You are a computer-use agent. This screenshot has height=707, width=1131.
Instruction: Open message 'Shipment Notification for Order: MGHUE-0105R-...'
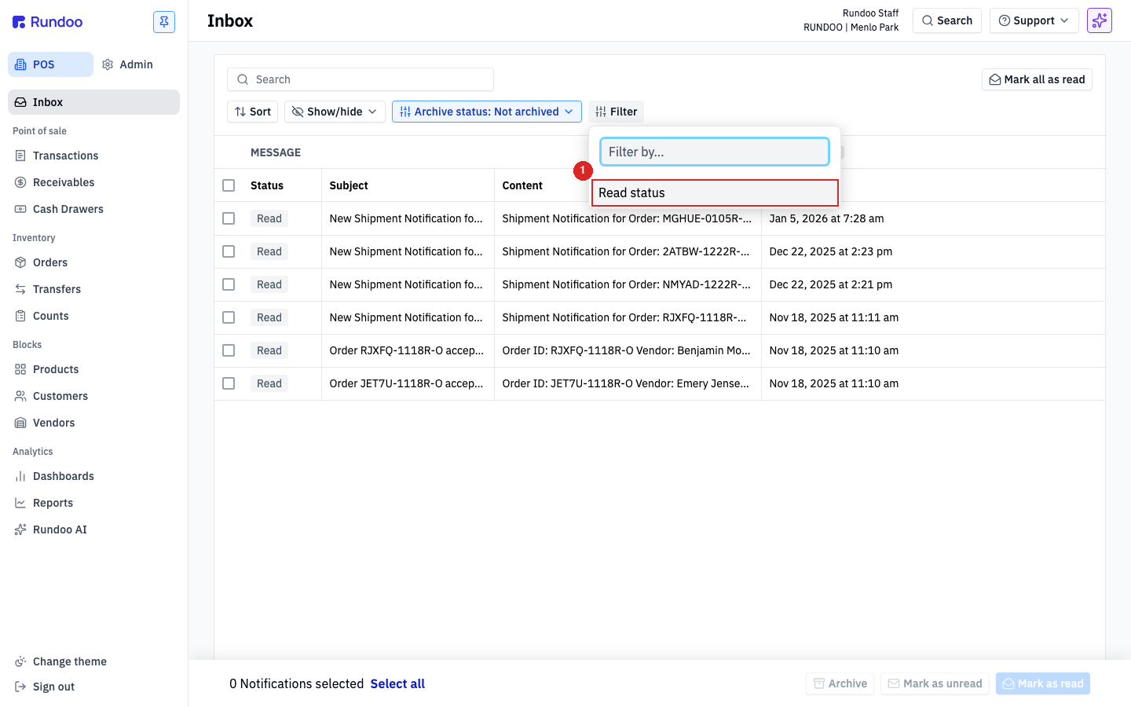tap(627, 218)
